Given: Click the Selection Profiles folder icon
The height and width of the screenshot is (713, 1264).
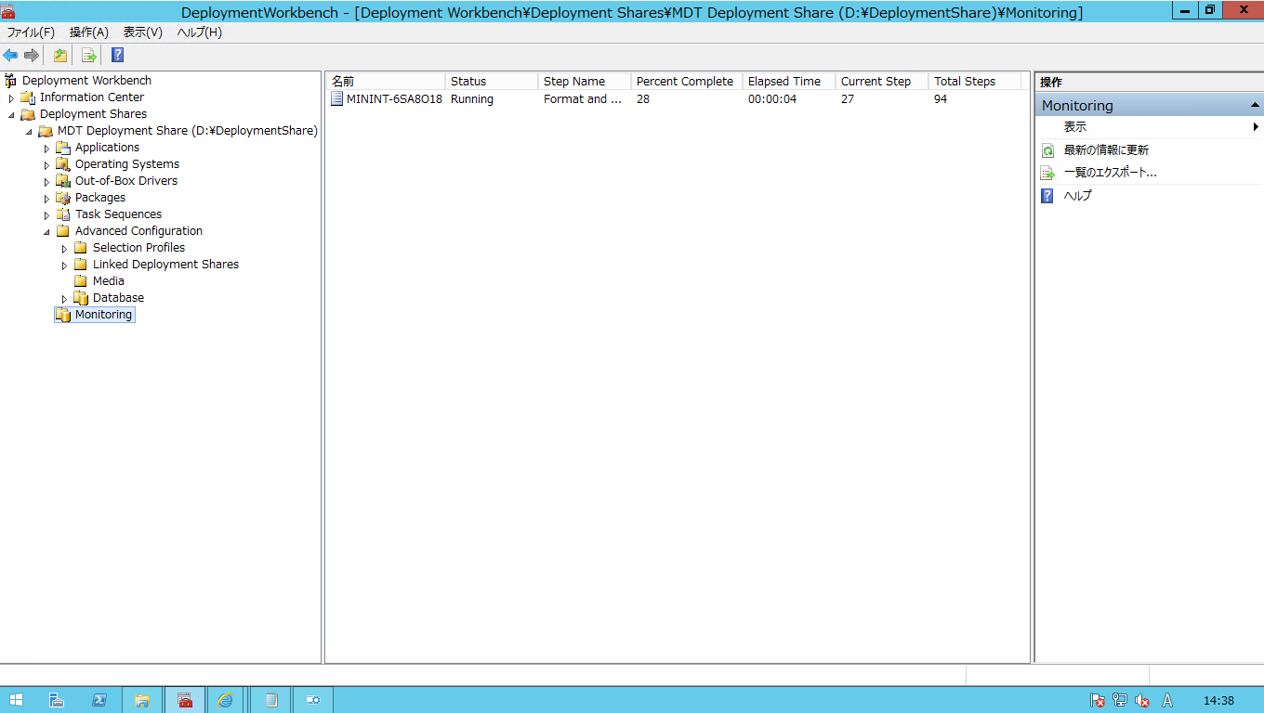Looking at the screenshot, I should click(81, 248).
